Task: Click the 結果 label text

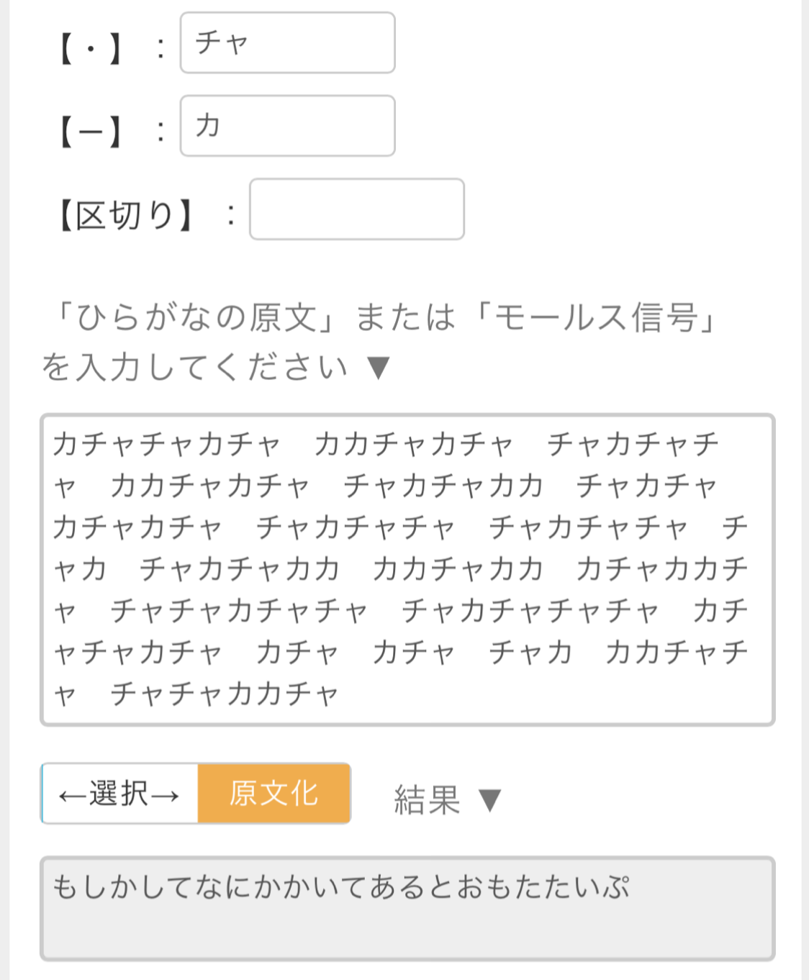Action: tap(427, 800)
